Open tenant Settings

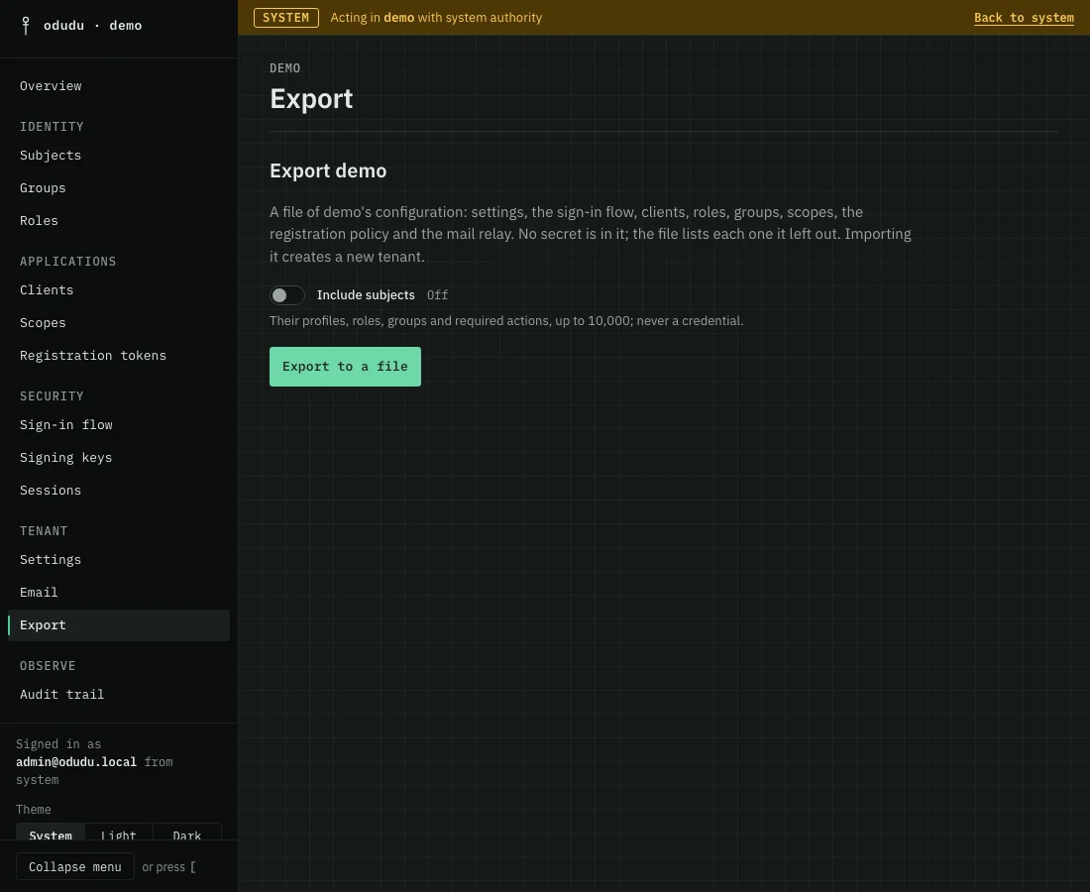pos(119,560)
